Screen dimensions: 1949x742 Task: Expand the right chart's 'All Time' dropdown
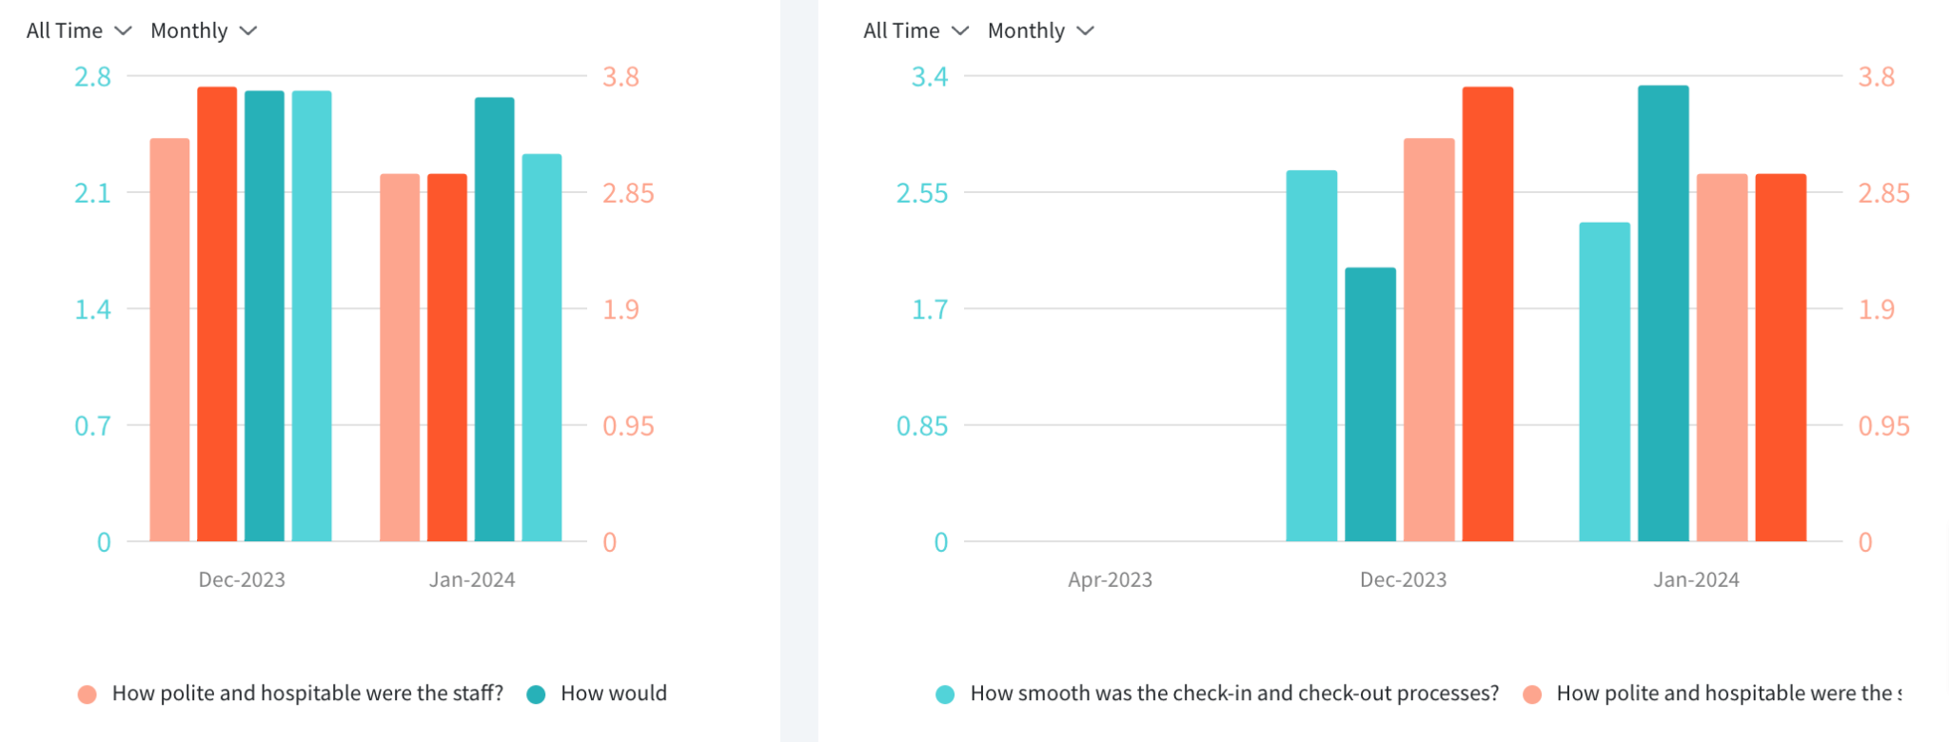pos(915,30)
